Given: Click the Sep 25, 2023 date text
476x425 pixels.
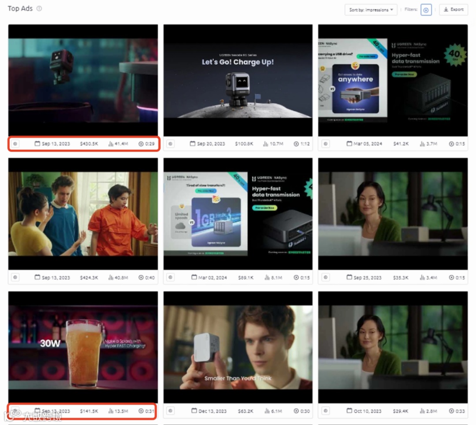Looking at the screenshot, I should [368, 277].
